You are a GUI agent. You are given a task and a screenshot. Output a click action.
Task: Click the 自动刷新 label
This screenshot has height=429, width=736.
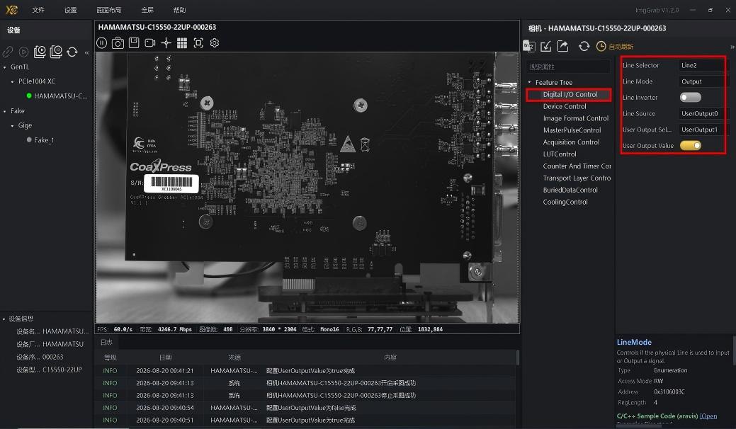pyautogui.click(x=621, y=47)
